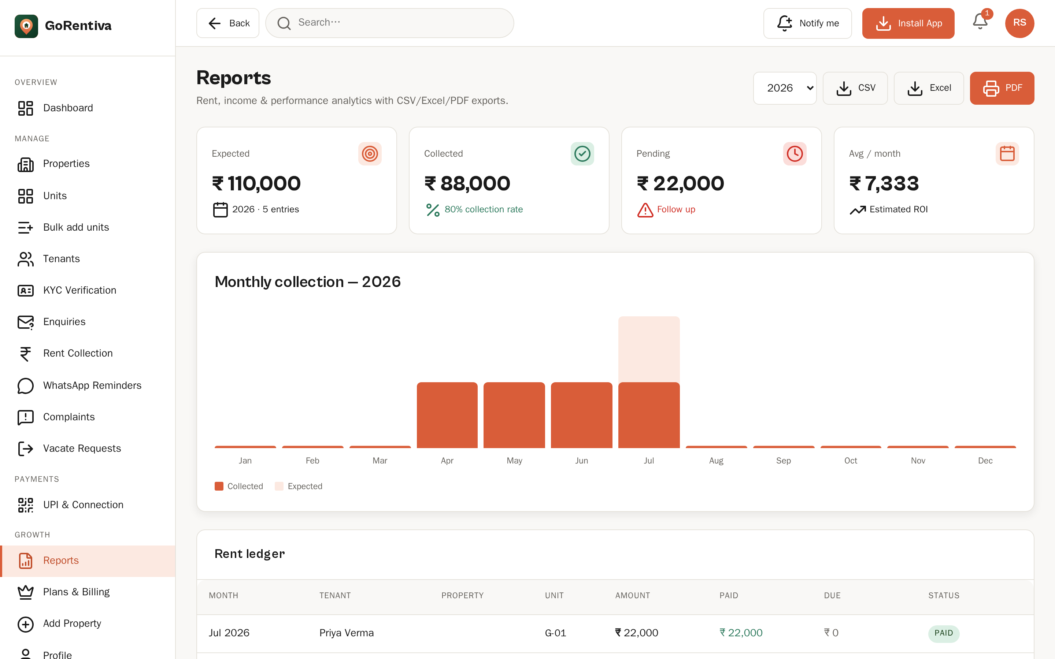
Task: Print report as PDF
Action: (1002, 88)
